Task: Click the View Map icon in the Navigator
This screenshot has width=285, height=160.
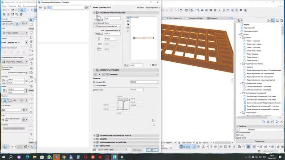Action: pos(273,20)
